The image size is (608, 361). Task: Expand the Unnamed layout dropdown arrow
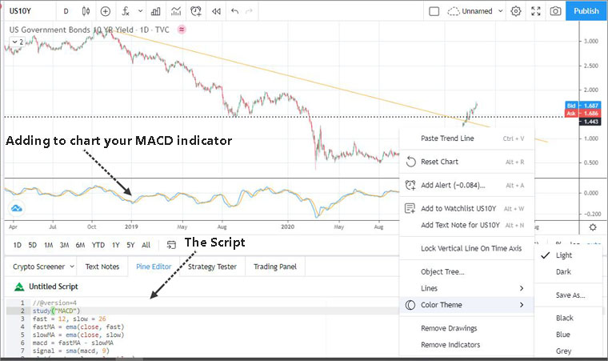click(501, 11)
